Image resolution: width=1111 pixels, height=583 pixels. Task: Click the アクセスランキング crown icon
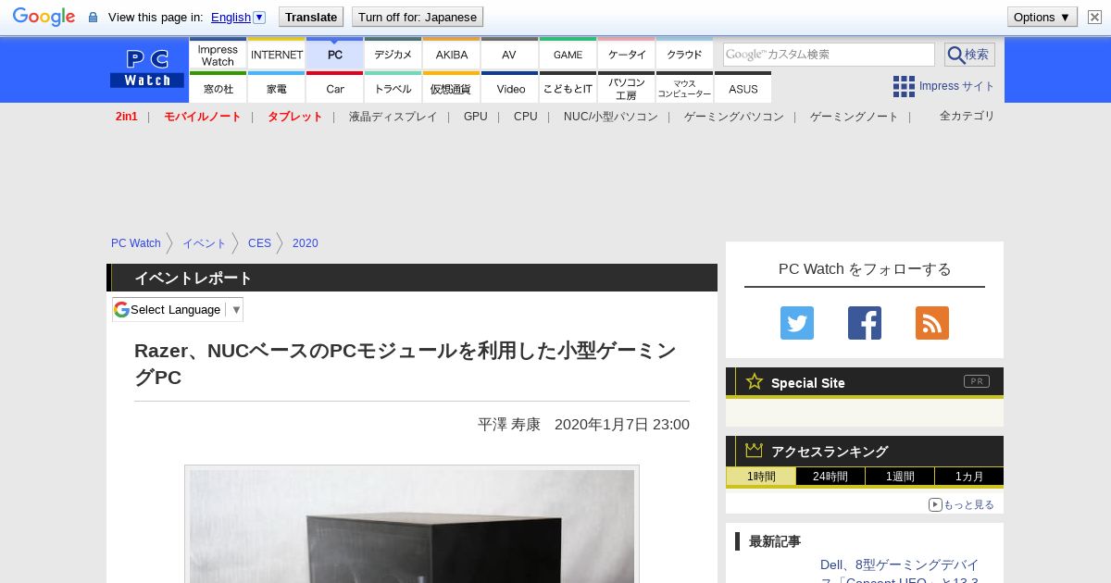[x=755, y=451]
